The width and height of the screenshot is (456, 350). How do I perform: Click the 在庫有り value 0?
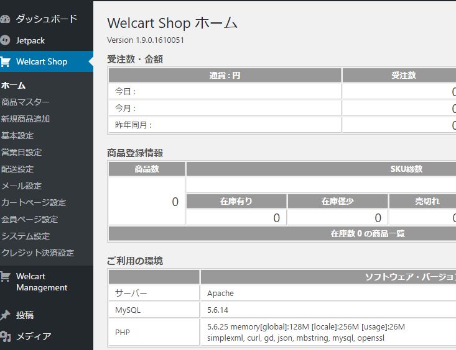277,218
